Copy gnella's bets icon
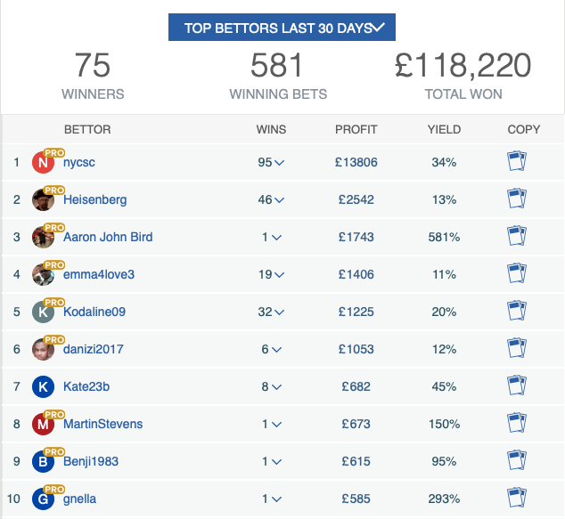Screen dimensions: 565x519 point(517,498)
